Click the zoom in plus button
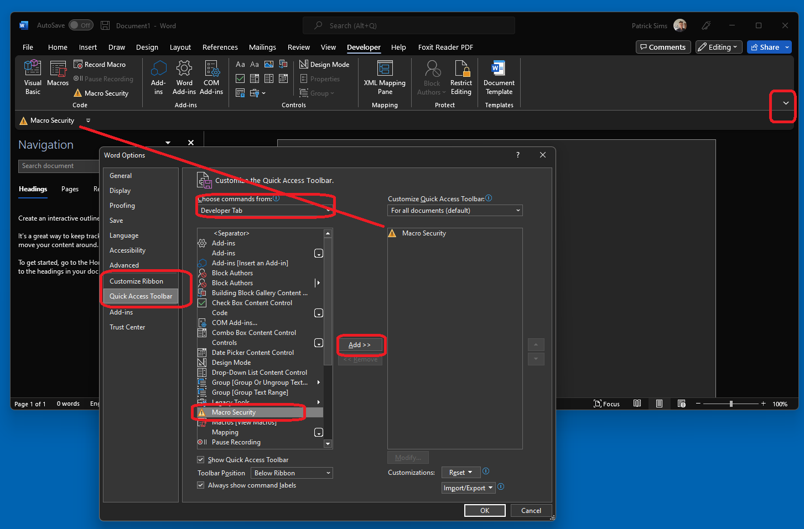 tap(763, 404)
